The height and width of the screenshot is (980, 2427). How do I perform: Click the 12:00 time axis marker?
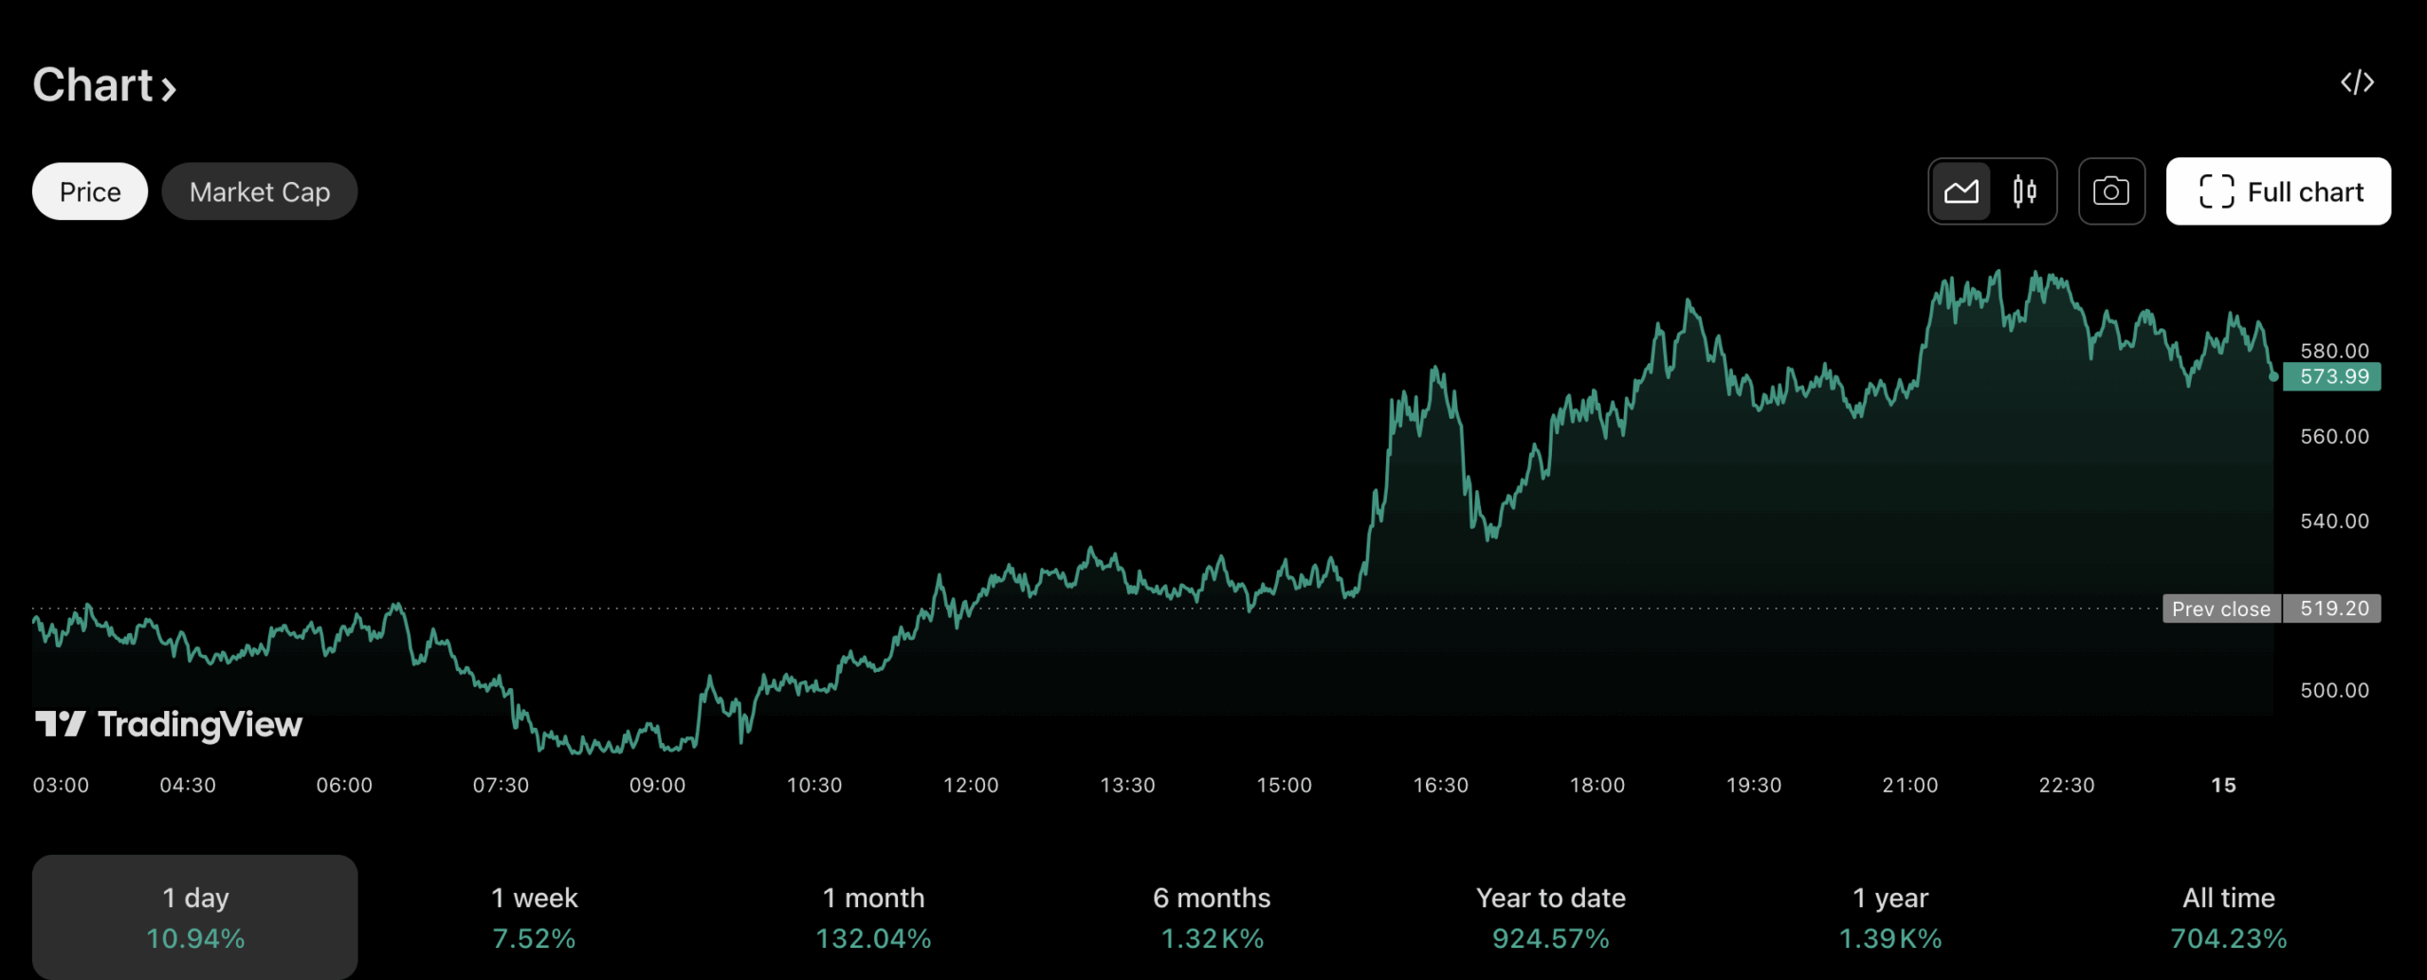(x=970, y=785)
